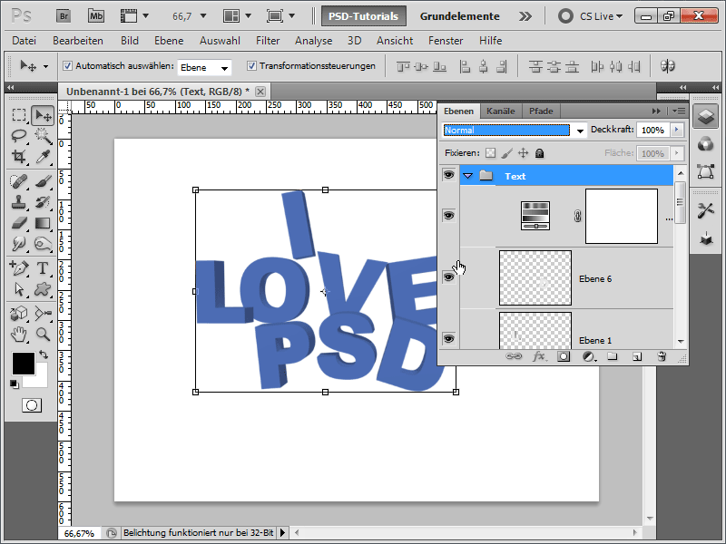Select the PSD-Tutorials workspace
The image size is (726, 544).
click(x=364, y=16)
